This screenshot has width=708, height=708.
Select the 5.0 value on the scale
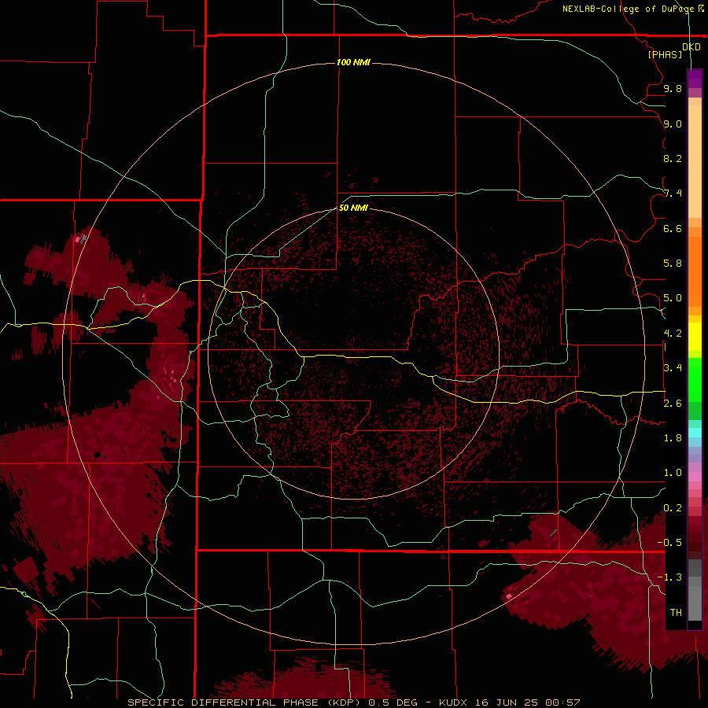click(673, 298)
